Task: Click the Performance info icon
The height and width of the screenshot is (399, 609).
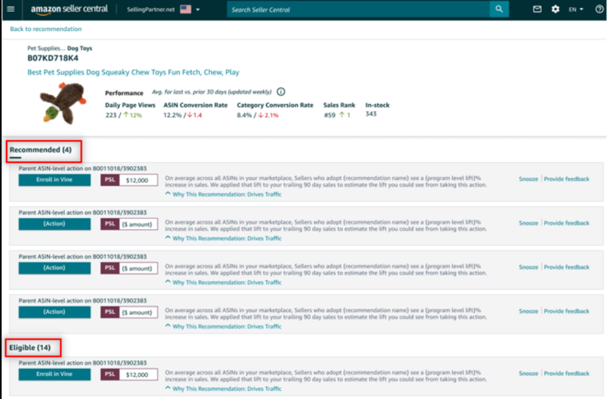Action: pyautogui.click(x=281, y=92)
